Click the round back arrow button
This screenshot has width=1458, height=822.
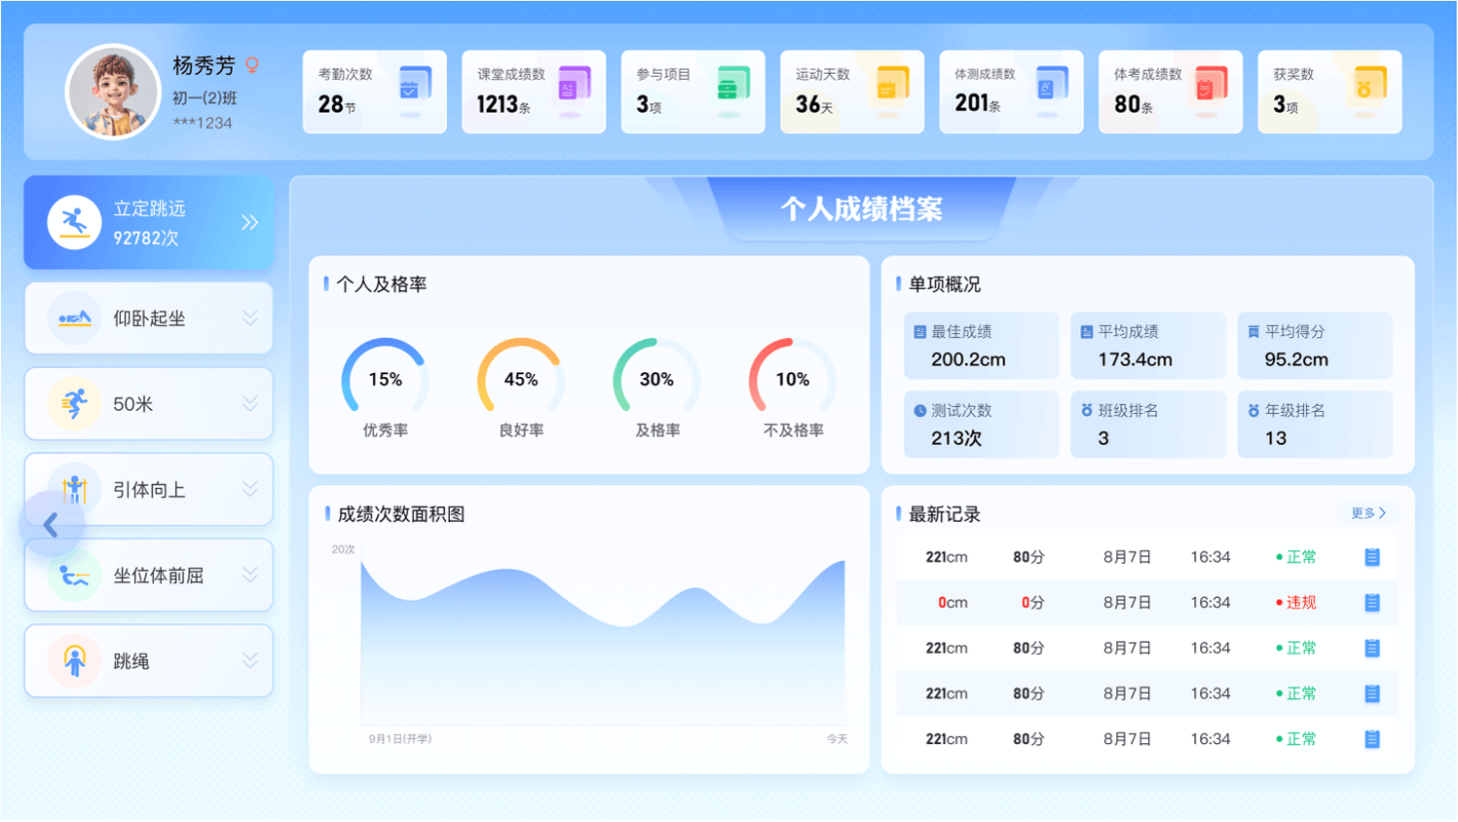click(52, 525)
